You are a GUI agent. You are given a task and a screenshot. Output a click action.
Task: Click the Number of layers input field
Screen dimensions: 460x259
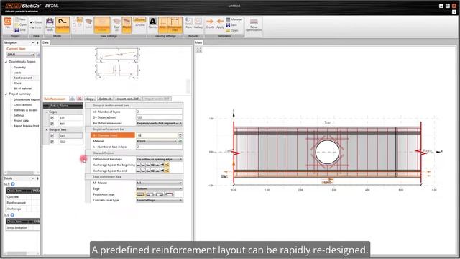point(159,112)
